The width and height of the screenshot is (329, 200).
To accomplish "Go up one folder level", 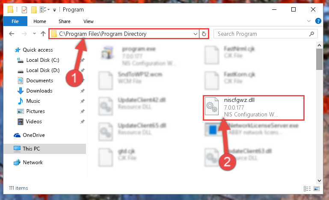I will pos(43,34).
